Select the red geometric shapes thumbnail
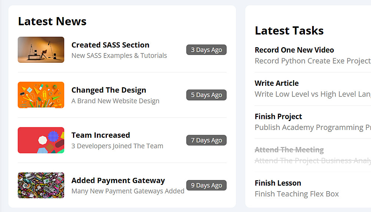This screenshot has height=212, width=371. (x=41, y=140)
